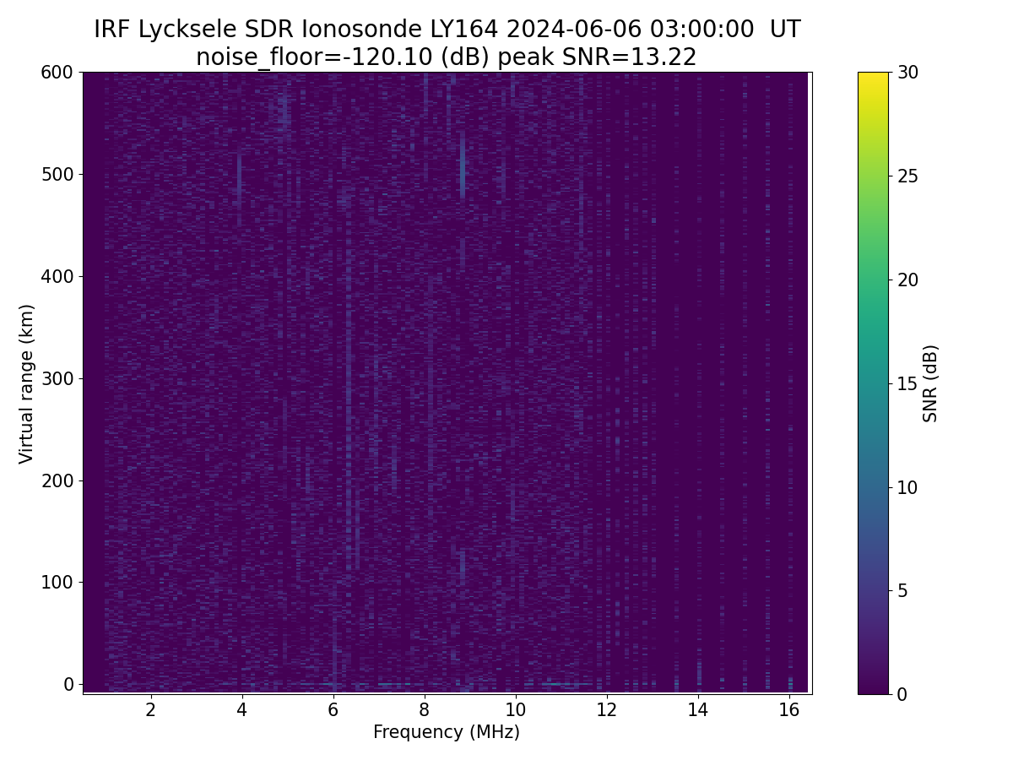This screenshot has height=760, width=1013.
Task: Click the 300 tick on the y-axis
Action: click(x=57, y=378)
